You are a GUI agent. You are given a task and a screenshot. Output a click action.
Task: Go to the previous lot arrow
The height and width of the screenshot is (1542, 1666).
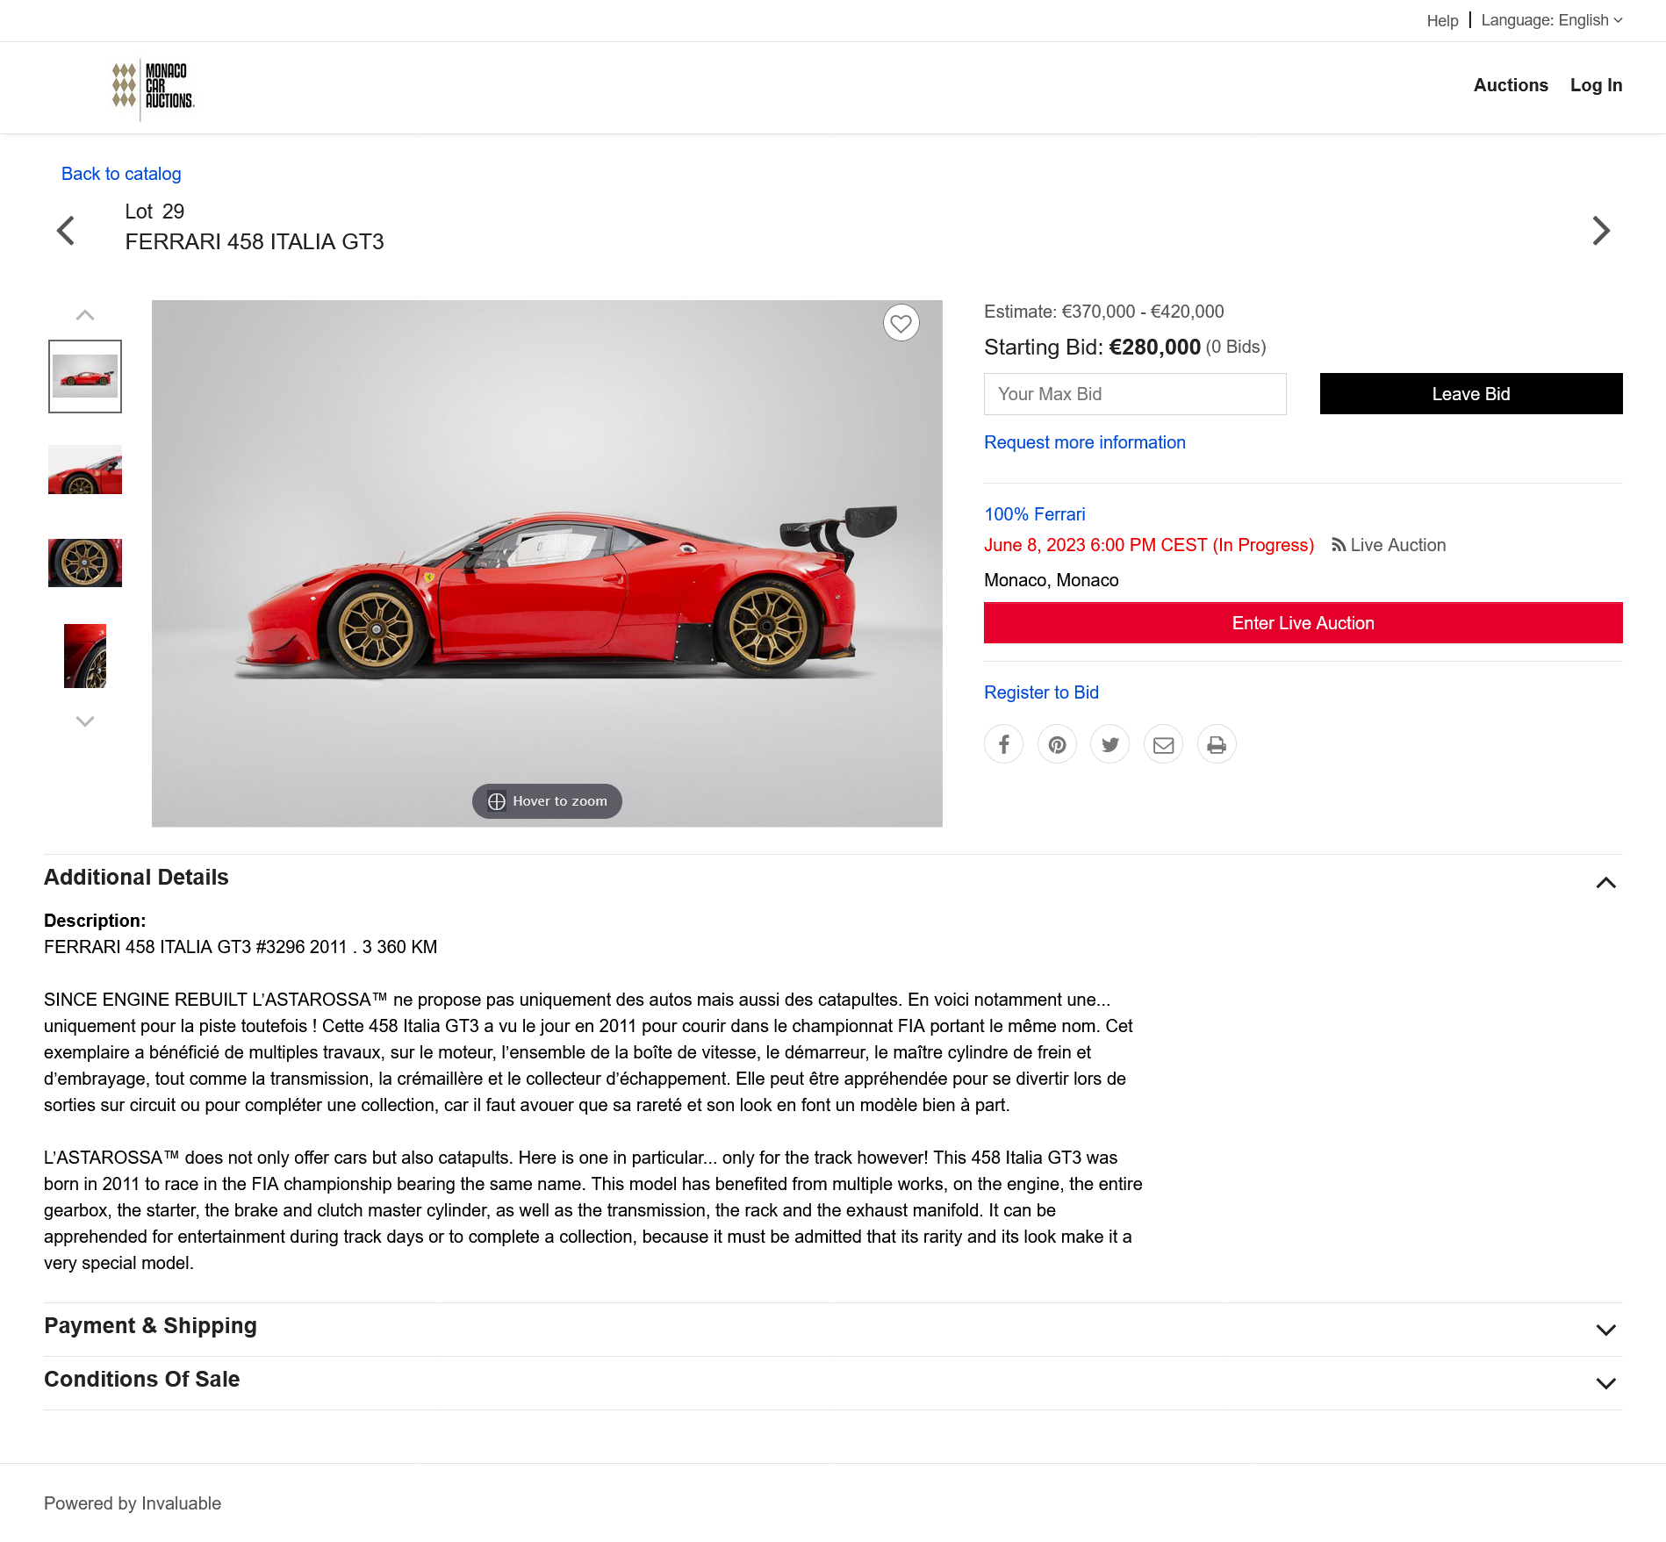pos(66,231)
